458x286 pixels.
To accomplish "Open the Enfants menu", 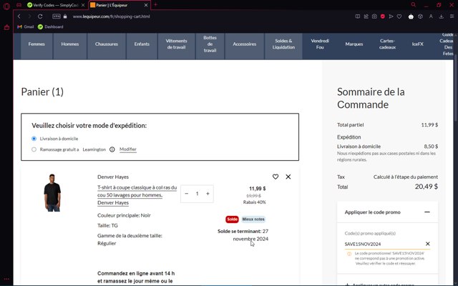I will 142,44.
